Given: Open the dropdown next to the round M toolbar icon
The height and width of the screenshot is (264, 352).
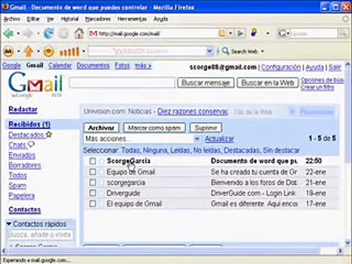Looking at the screenshot, I should 18,51.
